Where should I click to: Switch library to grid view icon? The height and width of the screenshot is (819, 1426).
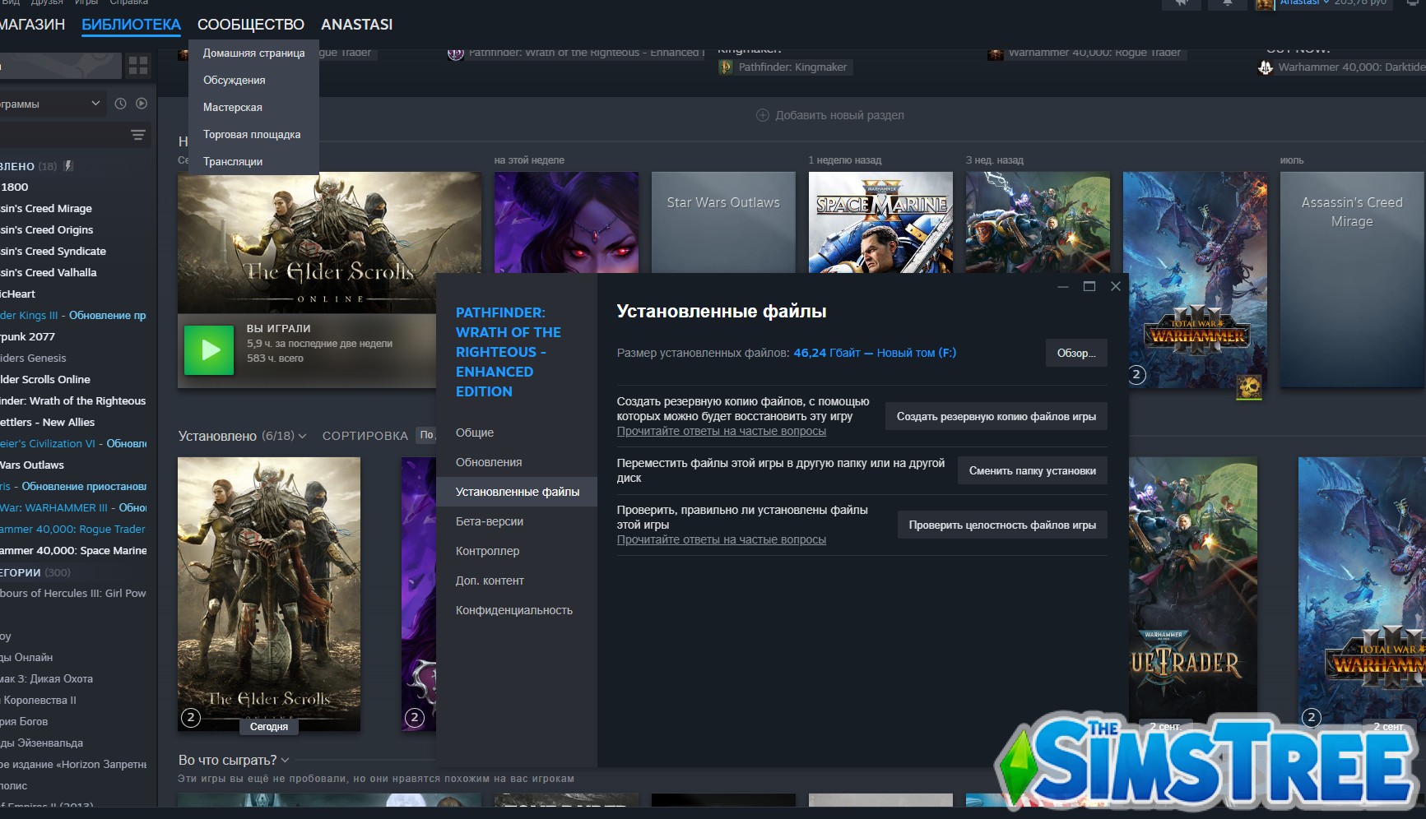point(138,66)
